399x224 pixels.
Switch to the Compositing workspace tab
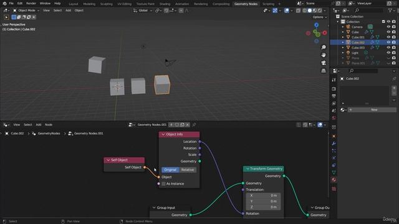coord(221,4)
